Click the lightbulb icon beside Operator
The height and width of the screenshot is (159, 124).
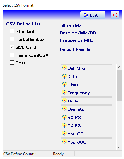point(64,109)
